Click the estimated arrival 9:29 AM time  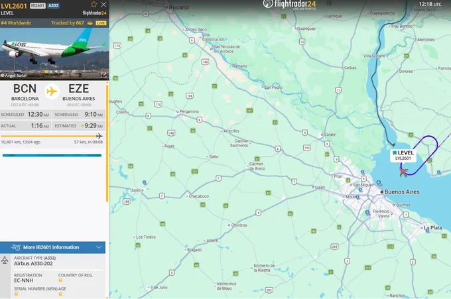pyautogui.click(x=94, y=126)
